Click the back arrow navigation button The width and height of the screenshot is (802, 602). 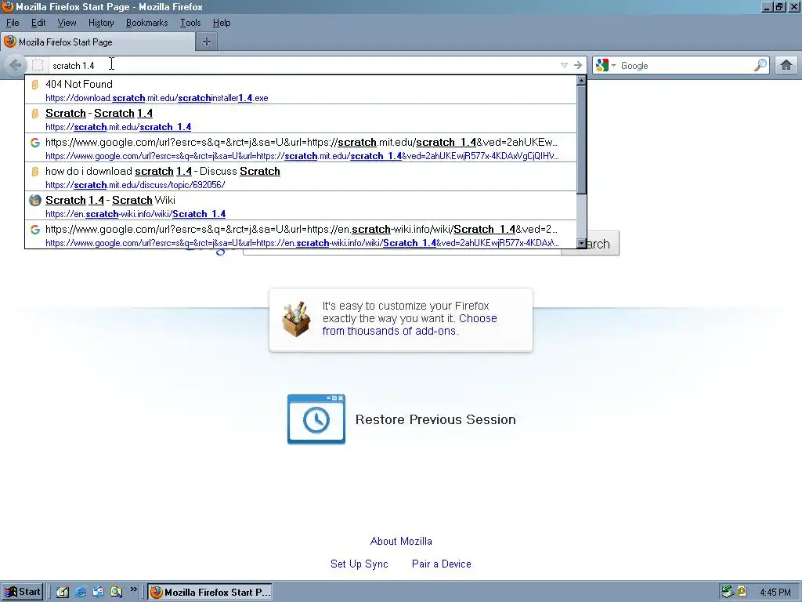point(16,65)
